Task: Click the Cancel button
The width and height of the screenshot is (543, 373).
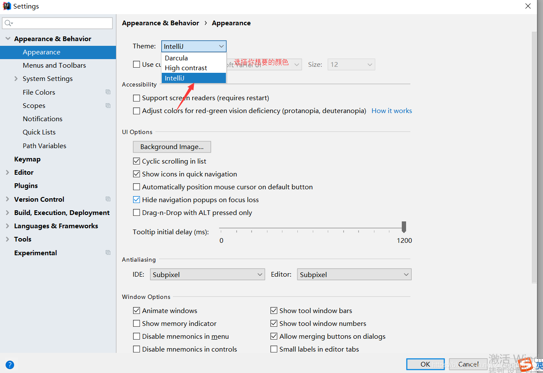Action: click(x=468, y=364)
